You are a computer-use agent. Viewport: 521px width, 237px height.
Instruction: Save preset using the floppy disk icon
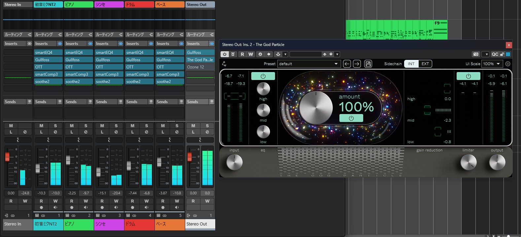tap(368, 64)
